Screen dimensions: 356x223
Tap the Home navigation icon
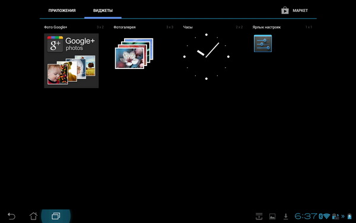pos(33,216)
